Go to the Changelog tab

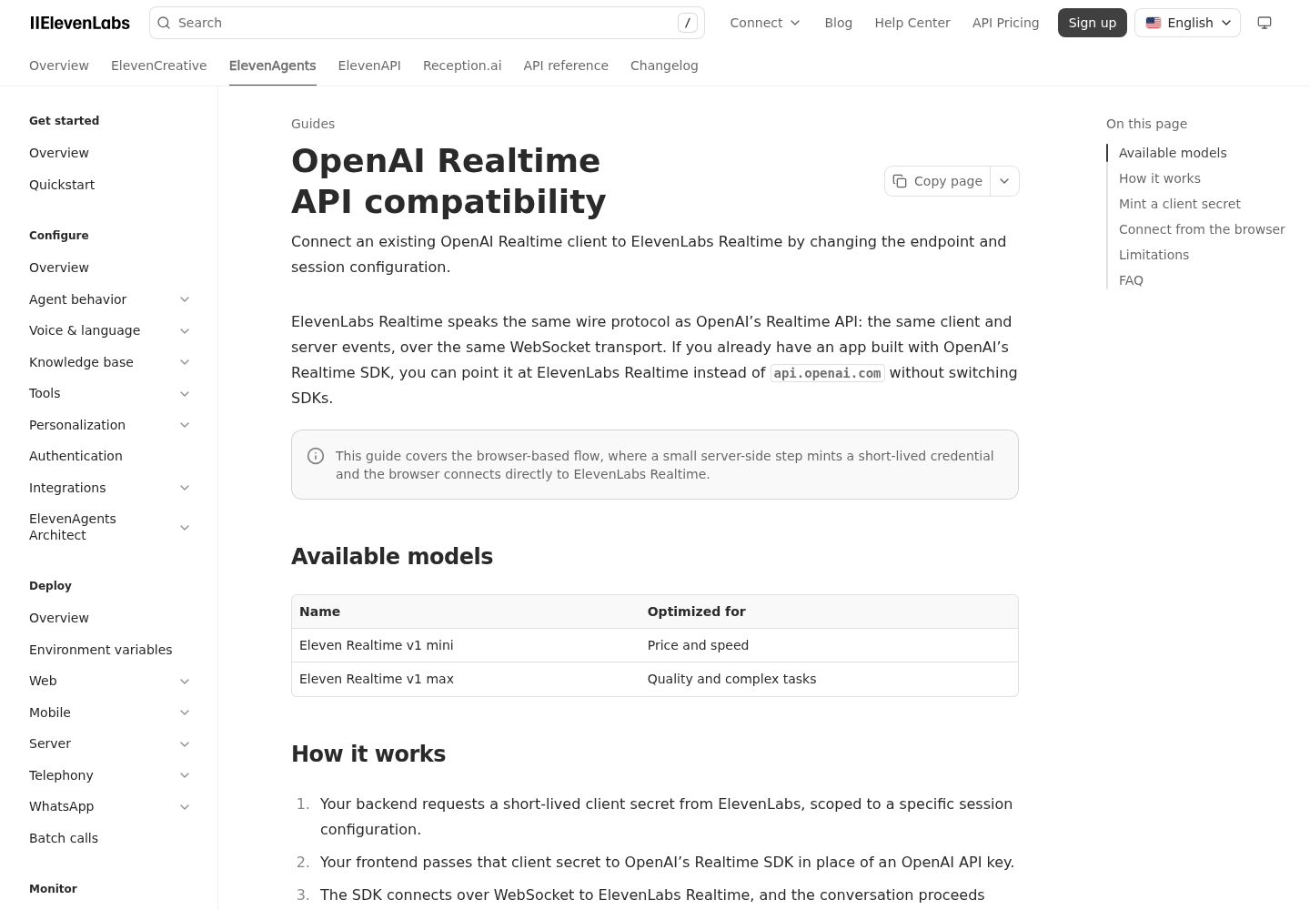tap(664, 66)
